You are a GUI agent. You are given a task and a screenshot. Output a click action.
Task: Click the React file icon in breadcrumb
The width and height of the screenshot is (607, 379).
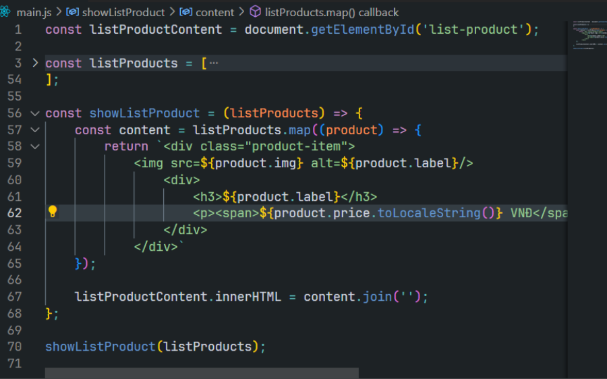[x=5, y=11]
